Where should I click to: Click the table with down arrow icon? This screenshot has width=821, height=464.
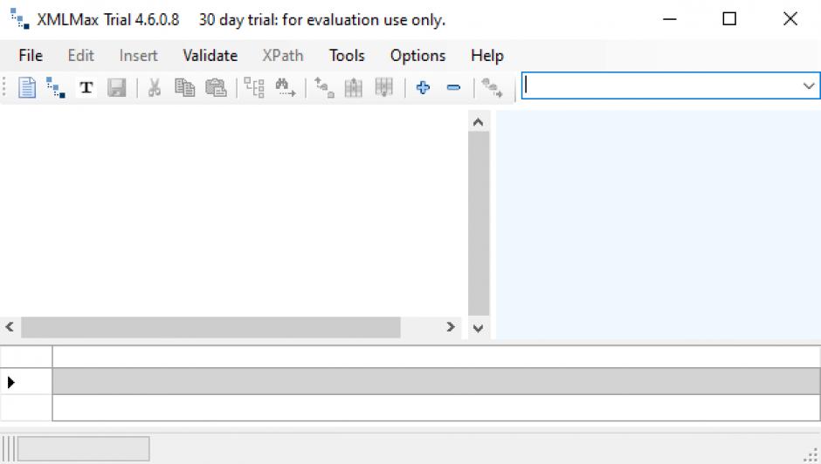tap(383, 87)
